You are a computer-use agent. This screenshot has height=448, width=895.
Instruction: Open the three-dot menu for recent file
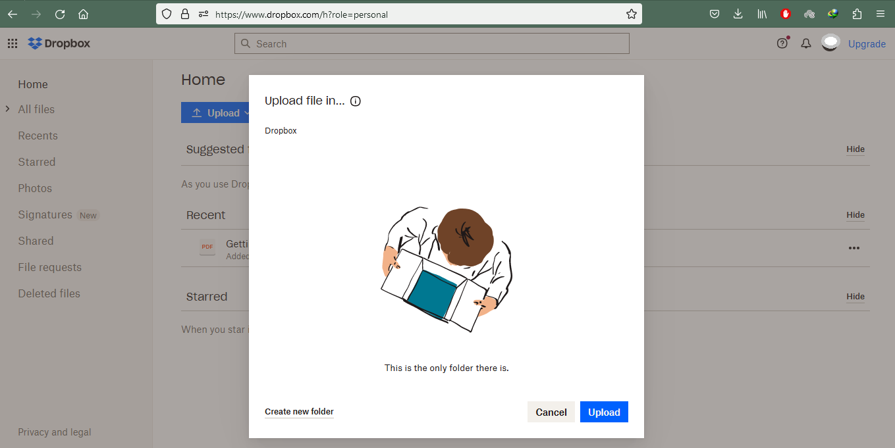click(854, 248)
